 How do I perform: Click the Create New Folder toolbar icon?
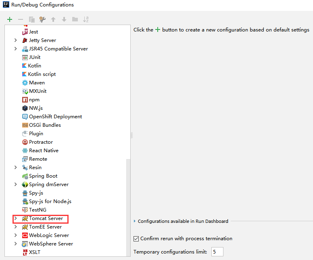tap(75, 19)
